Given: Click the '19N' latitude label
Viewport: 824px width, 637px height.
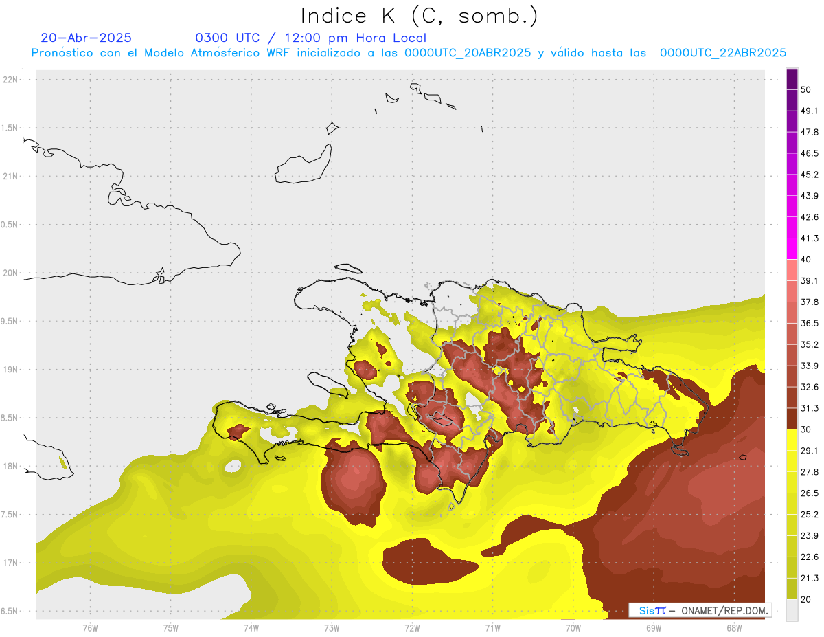Looking at the screenshot, I should point(12,370).
